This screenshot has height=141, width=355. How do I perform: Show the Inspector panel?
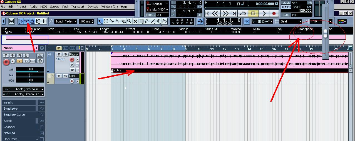[21, 21]
